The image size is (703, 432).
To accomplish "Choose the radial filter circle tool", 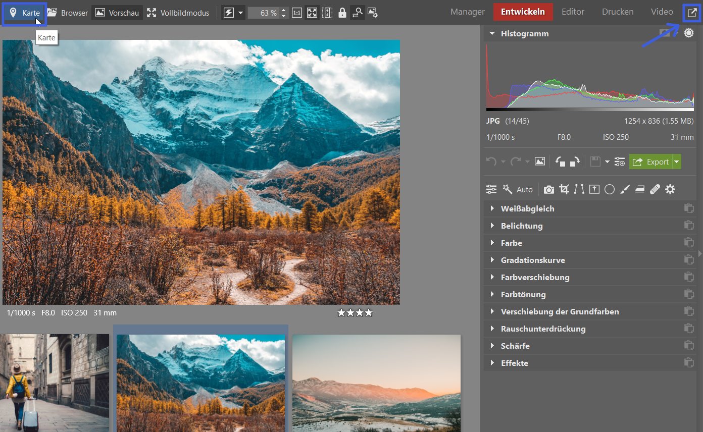I will pyautogui.click(x=610, y=190).
